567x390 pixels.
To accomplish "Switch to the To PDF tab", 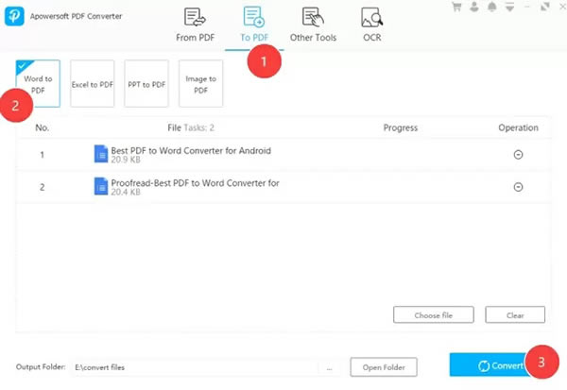I will [x=253, y=25].
